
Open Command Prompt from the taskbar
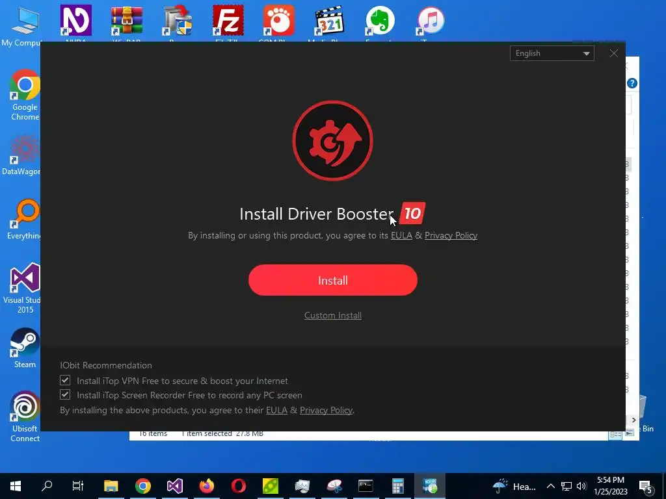pyautogui.click(x=366, y=486)
